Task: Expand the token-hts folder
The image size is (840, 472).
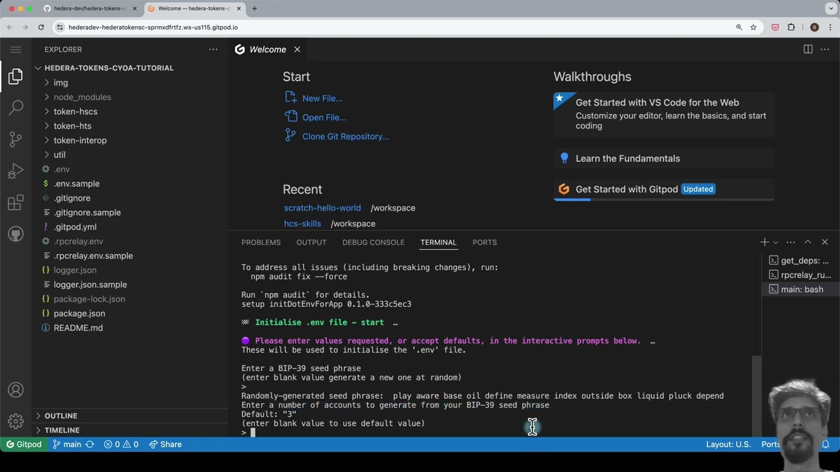Action: click(72, 126)
